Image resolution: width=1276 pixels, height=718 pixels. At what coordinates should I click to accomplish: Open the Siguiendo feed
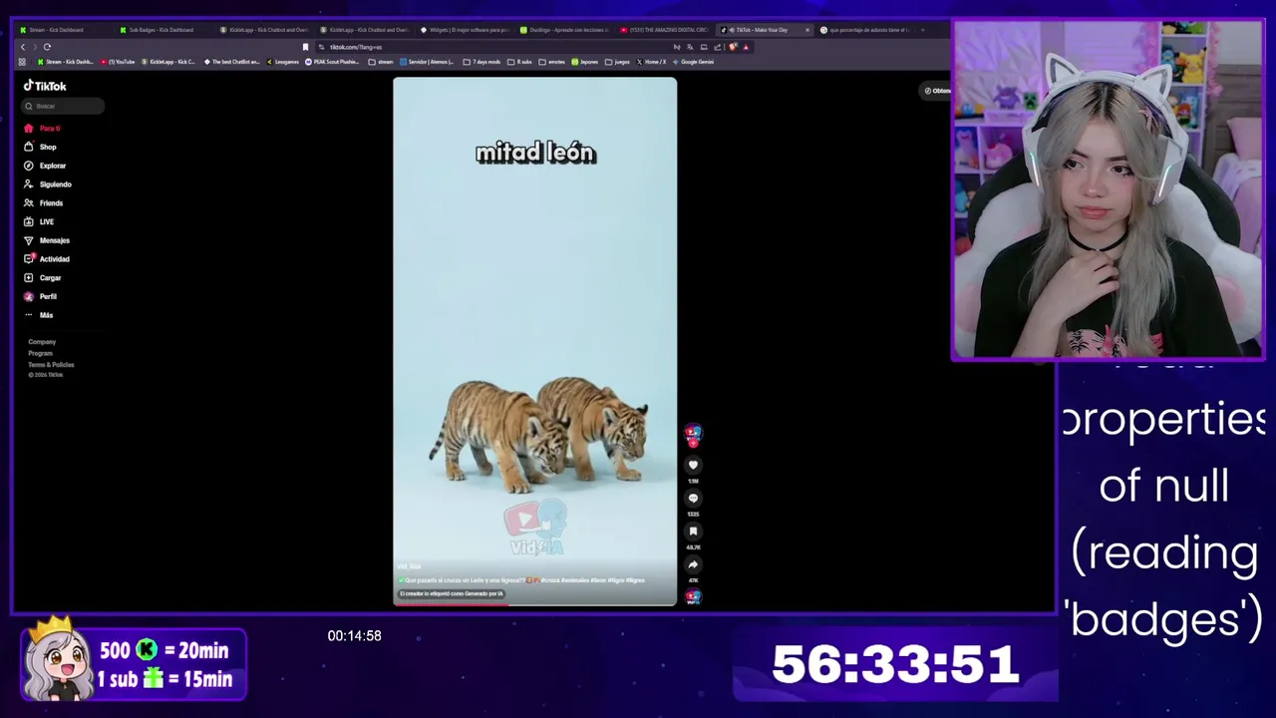click(x=48, y=184)
